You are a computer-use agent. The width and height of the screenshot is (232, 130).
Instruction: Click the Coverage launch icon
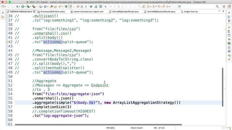(28, 6)
